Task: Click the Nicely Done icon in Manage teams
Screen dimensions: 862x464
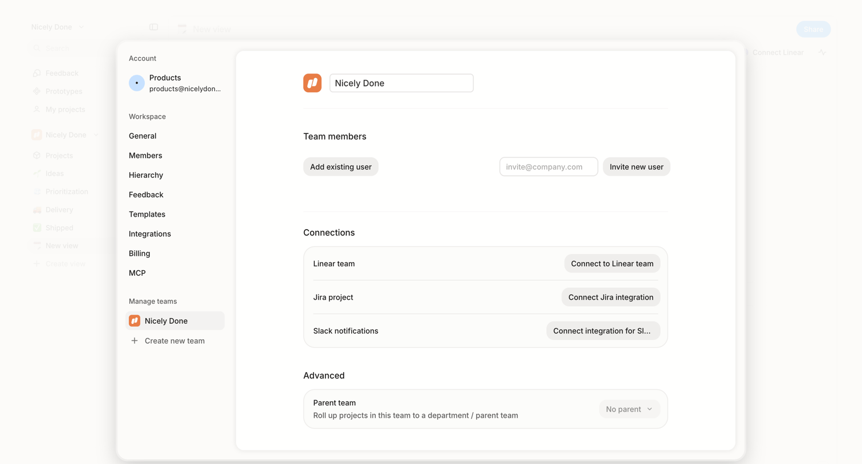Action: pyautogui.click(x=135, y=321)
